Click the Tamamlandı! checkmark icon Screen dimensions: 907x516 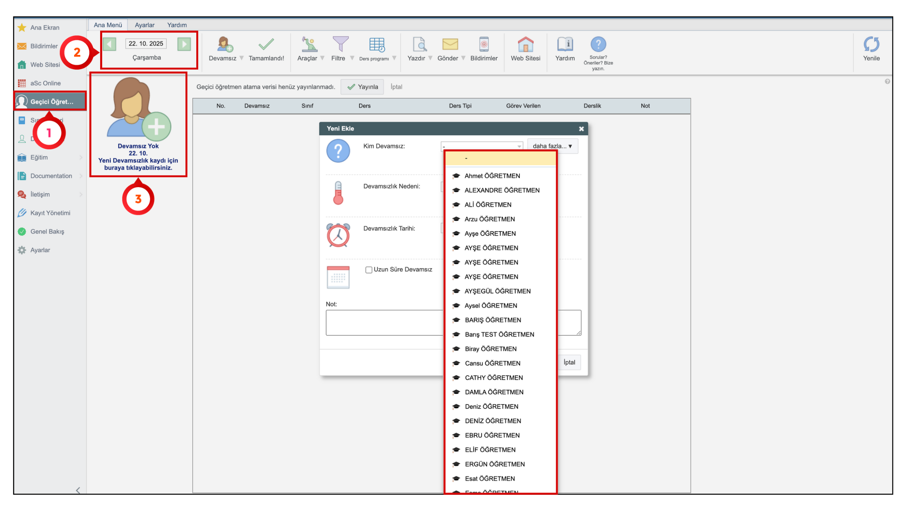point(266,45)
